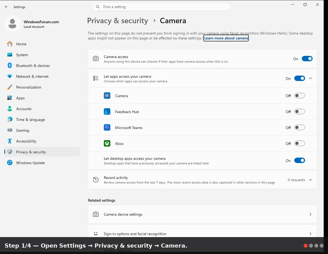Open the Home settings page
Screen dimensions: 328x254
42,44
